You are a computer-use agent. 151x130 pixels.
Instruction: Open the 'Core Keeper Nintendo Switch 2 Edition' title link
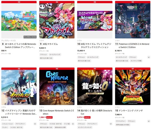pyautogui.click(x=59, y=112)
